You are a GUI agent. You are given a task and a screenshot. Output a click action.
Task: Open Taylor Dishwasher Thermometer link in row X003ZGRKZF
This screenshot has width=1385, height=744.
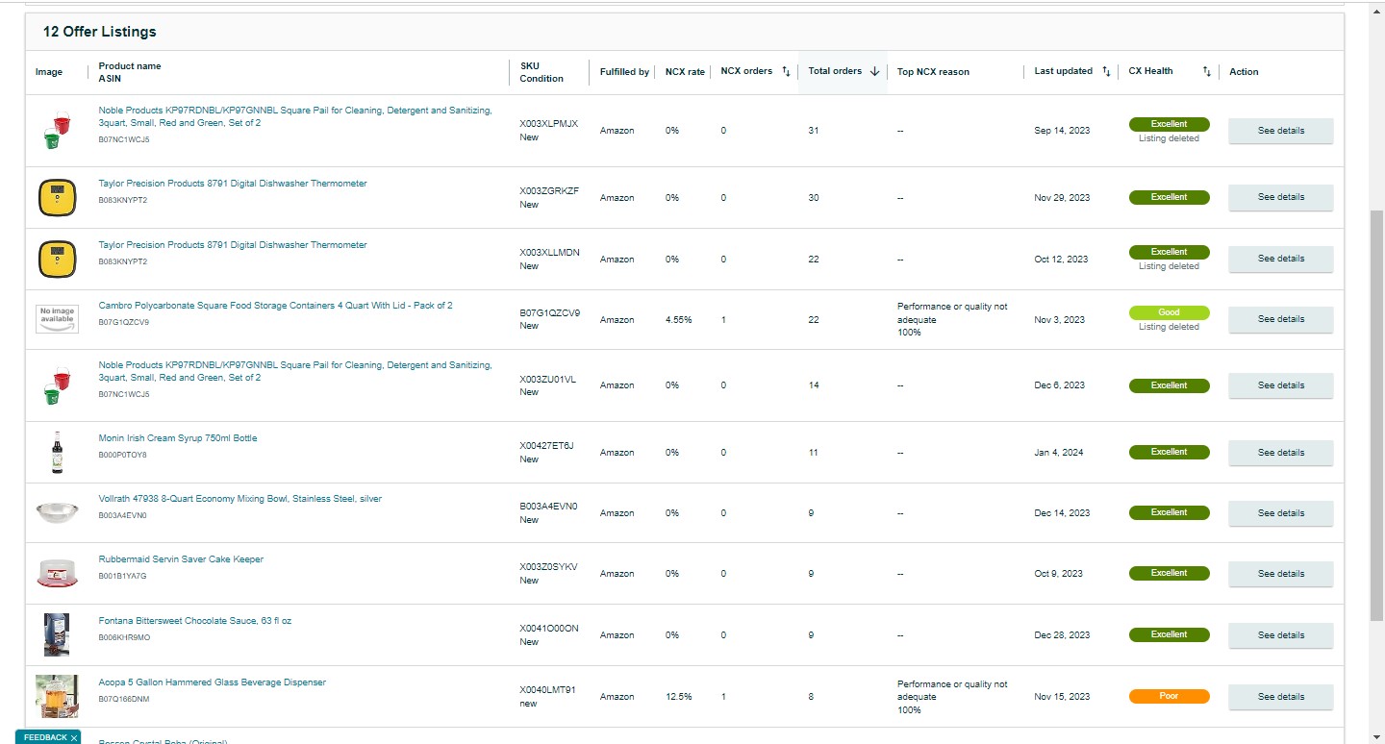pos(233,184)
